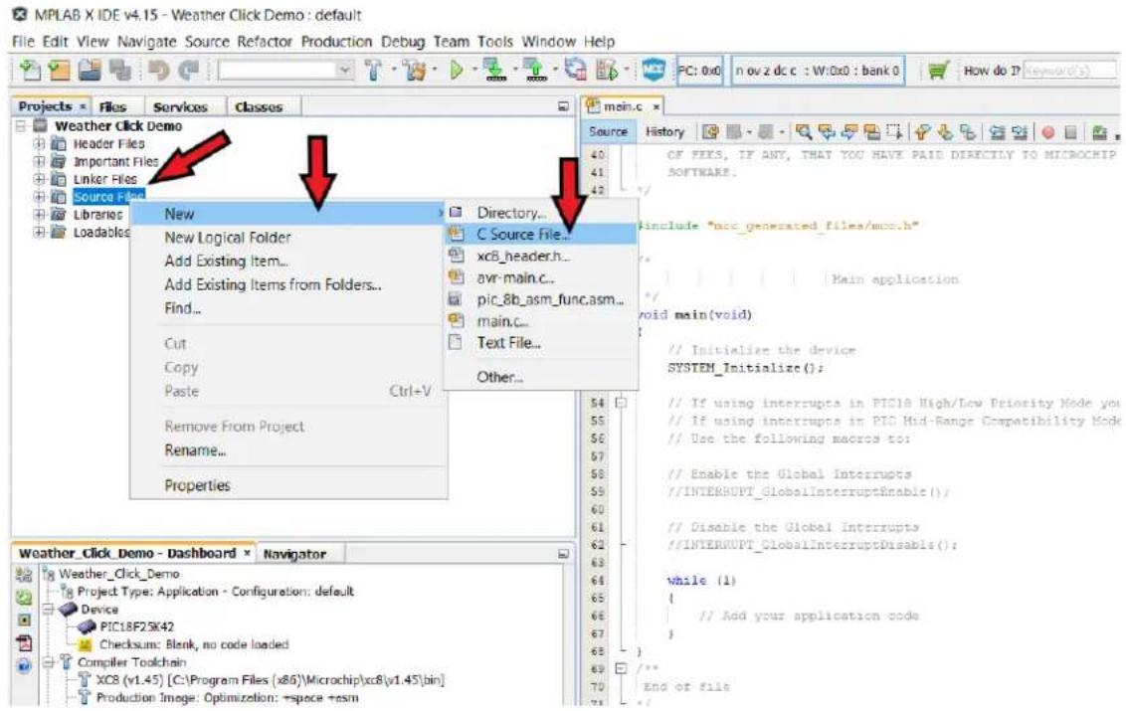Select the Source view button
This screenshot has height=711, width=1126.
(x=608, y=132)
